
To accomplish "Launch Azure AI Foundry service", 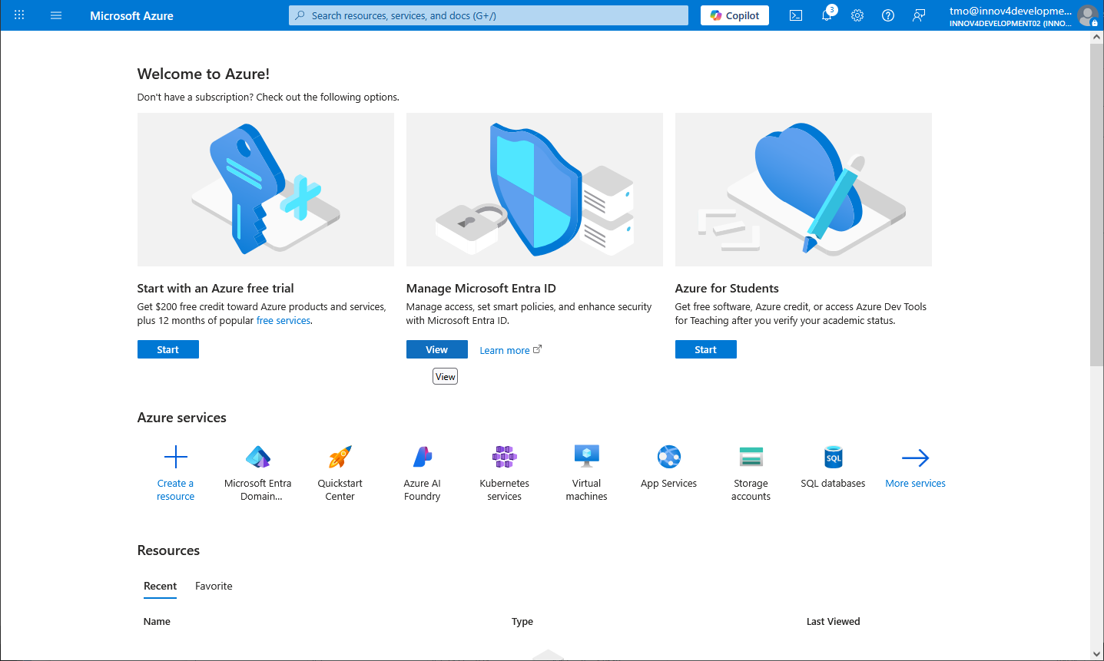I will 422,458.
